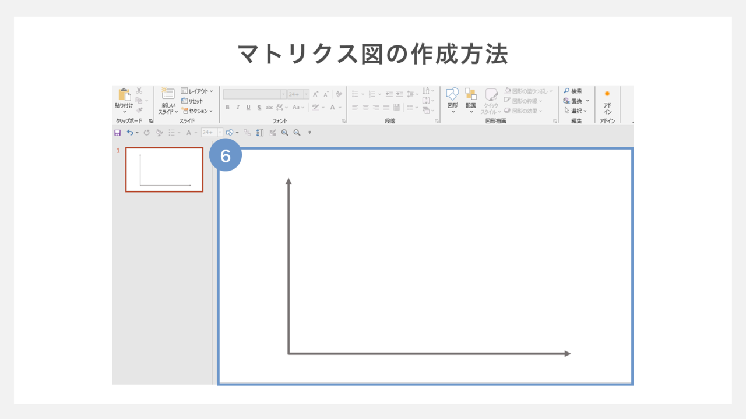Toggle center text alignment
746x419 pixels.
click(x=365, y=108)
